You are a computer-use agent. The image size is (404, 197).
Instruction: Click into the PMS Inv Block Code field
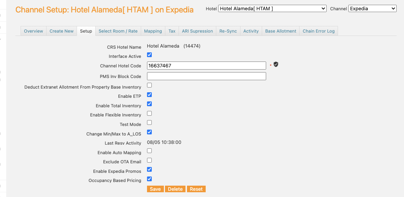click(206, 76)
